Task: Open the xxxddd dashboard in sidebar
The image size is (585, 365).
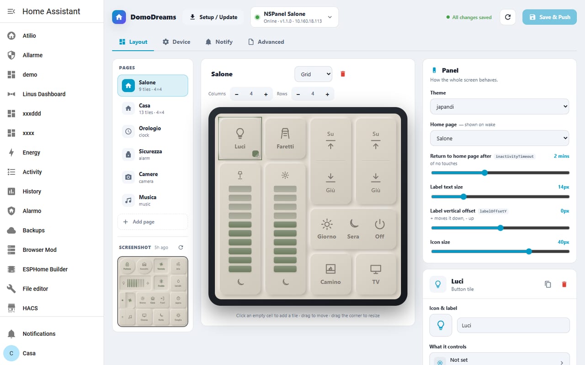Action: tap(52, 114)
